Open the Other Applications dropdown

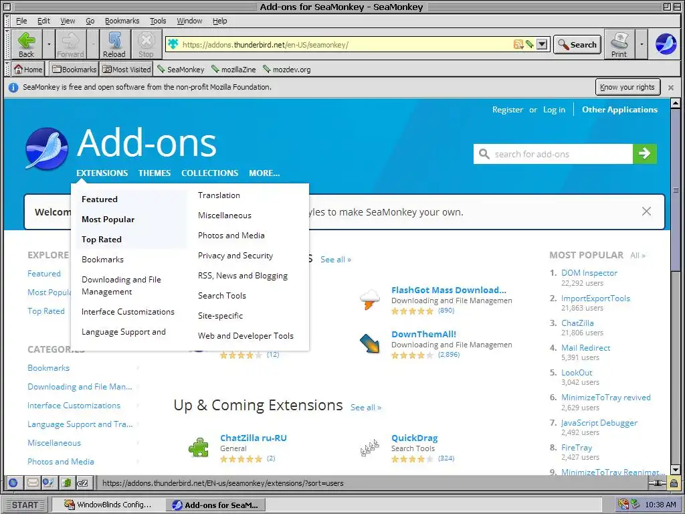point(619,110)
